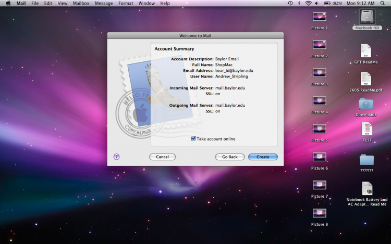Open the Format menu
The image size is (391, 244).
tap(126, 3)
